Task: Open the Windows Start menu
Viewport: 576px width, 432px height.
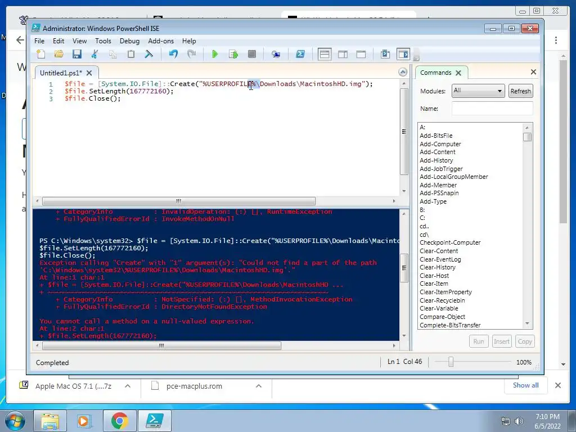Action: (15, 421)
